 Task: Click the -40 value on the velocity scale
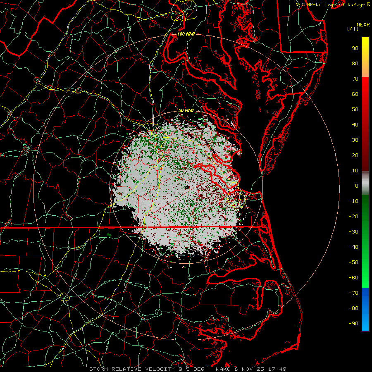(353, 247)
